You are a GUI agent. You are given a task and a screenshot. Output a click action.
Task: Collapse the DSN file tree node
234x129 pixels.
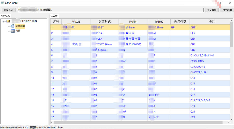click(3, 21)
